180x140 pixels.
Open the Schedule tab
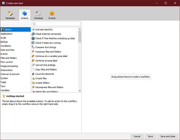tap(38, 15)
